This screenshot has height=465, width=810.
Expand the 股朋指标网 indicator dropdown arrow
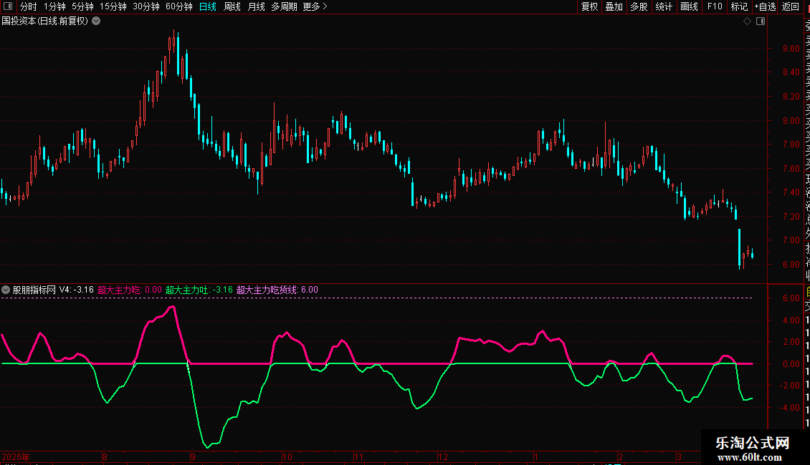pos(6,290)
